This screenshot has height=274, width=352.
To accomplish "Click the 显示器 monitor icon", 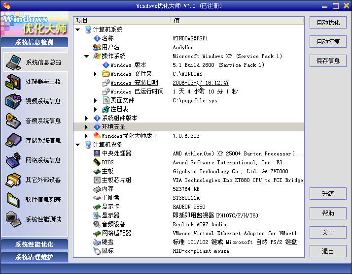I will [x=97, y=215].
